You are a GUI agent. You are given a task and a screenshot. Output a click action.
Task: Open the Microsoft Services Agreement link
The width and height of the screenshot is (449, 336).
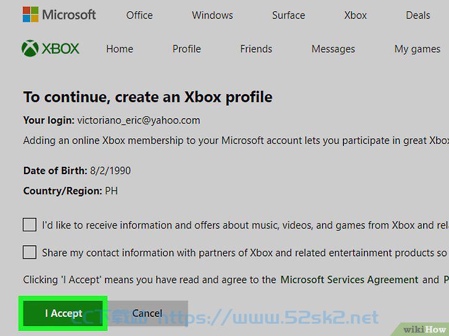coord(349,279)
